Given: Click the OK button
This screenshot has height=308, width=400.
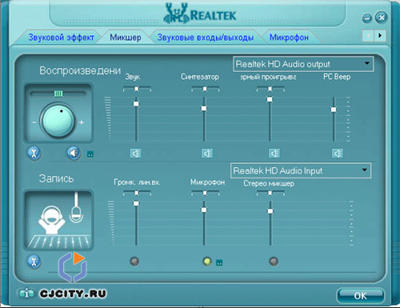Looking at the screenshot, I should click(361, 296).
